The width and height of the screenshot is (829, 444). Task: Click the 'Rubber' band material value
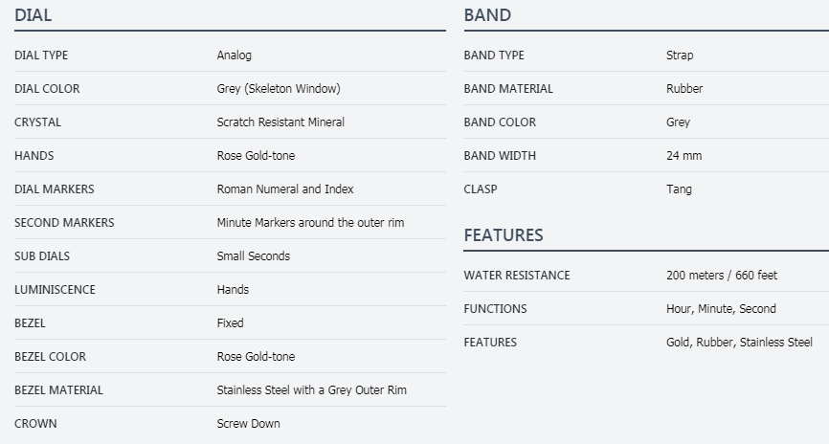(684, 89)
